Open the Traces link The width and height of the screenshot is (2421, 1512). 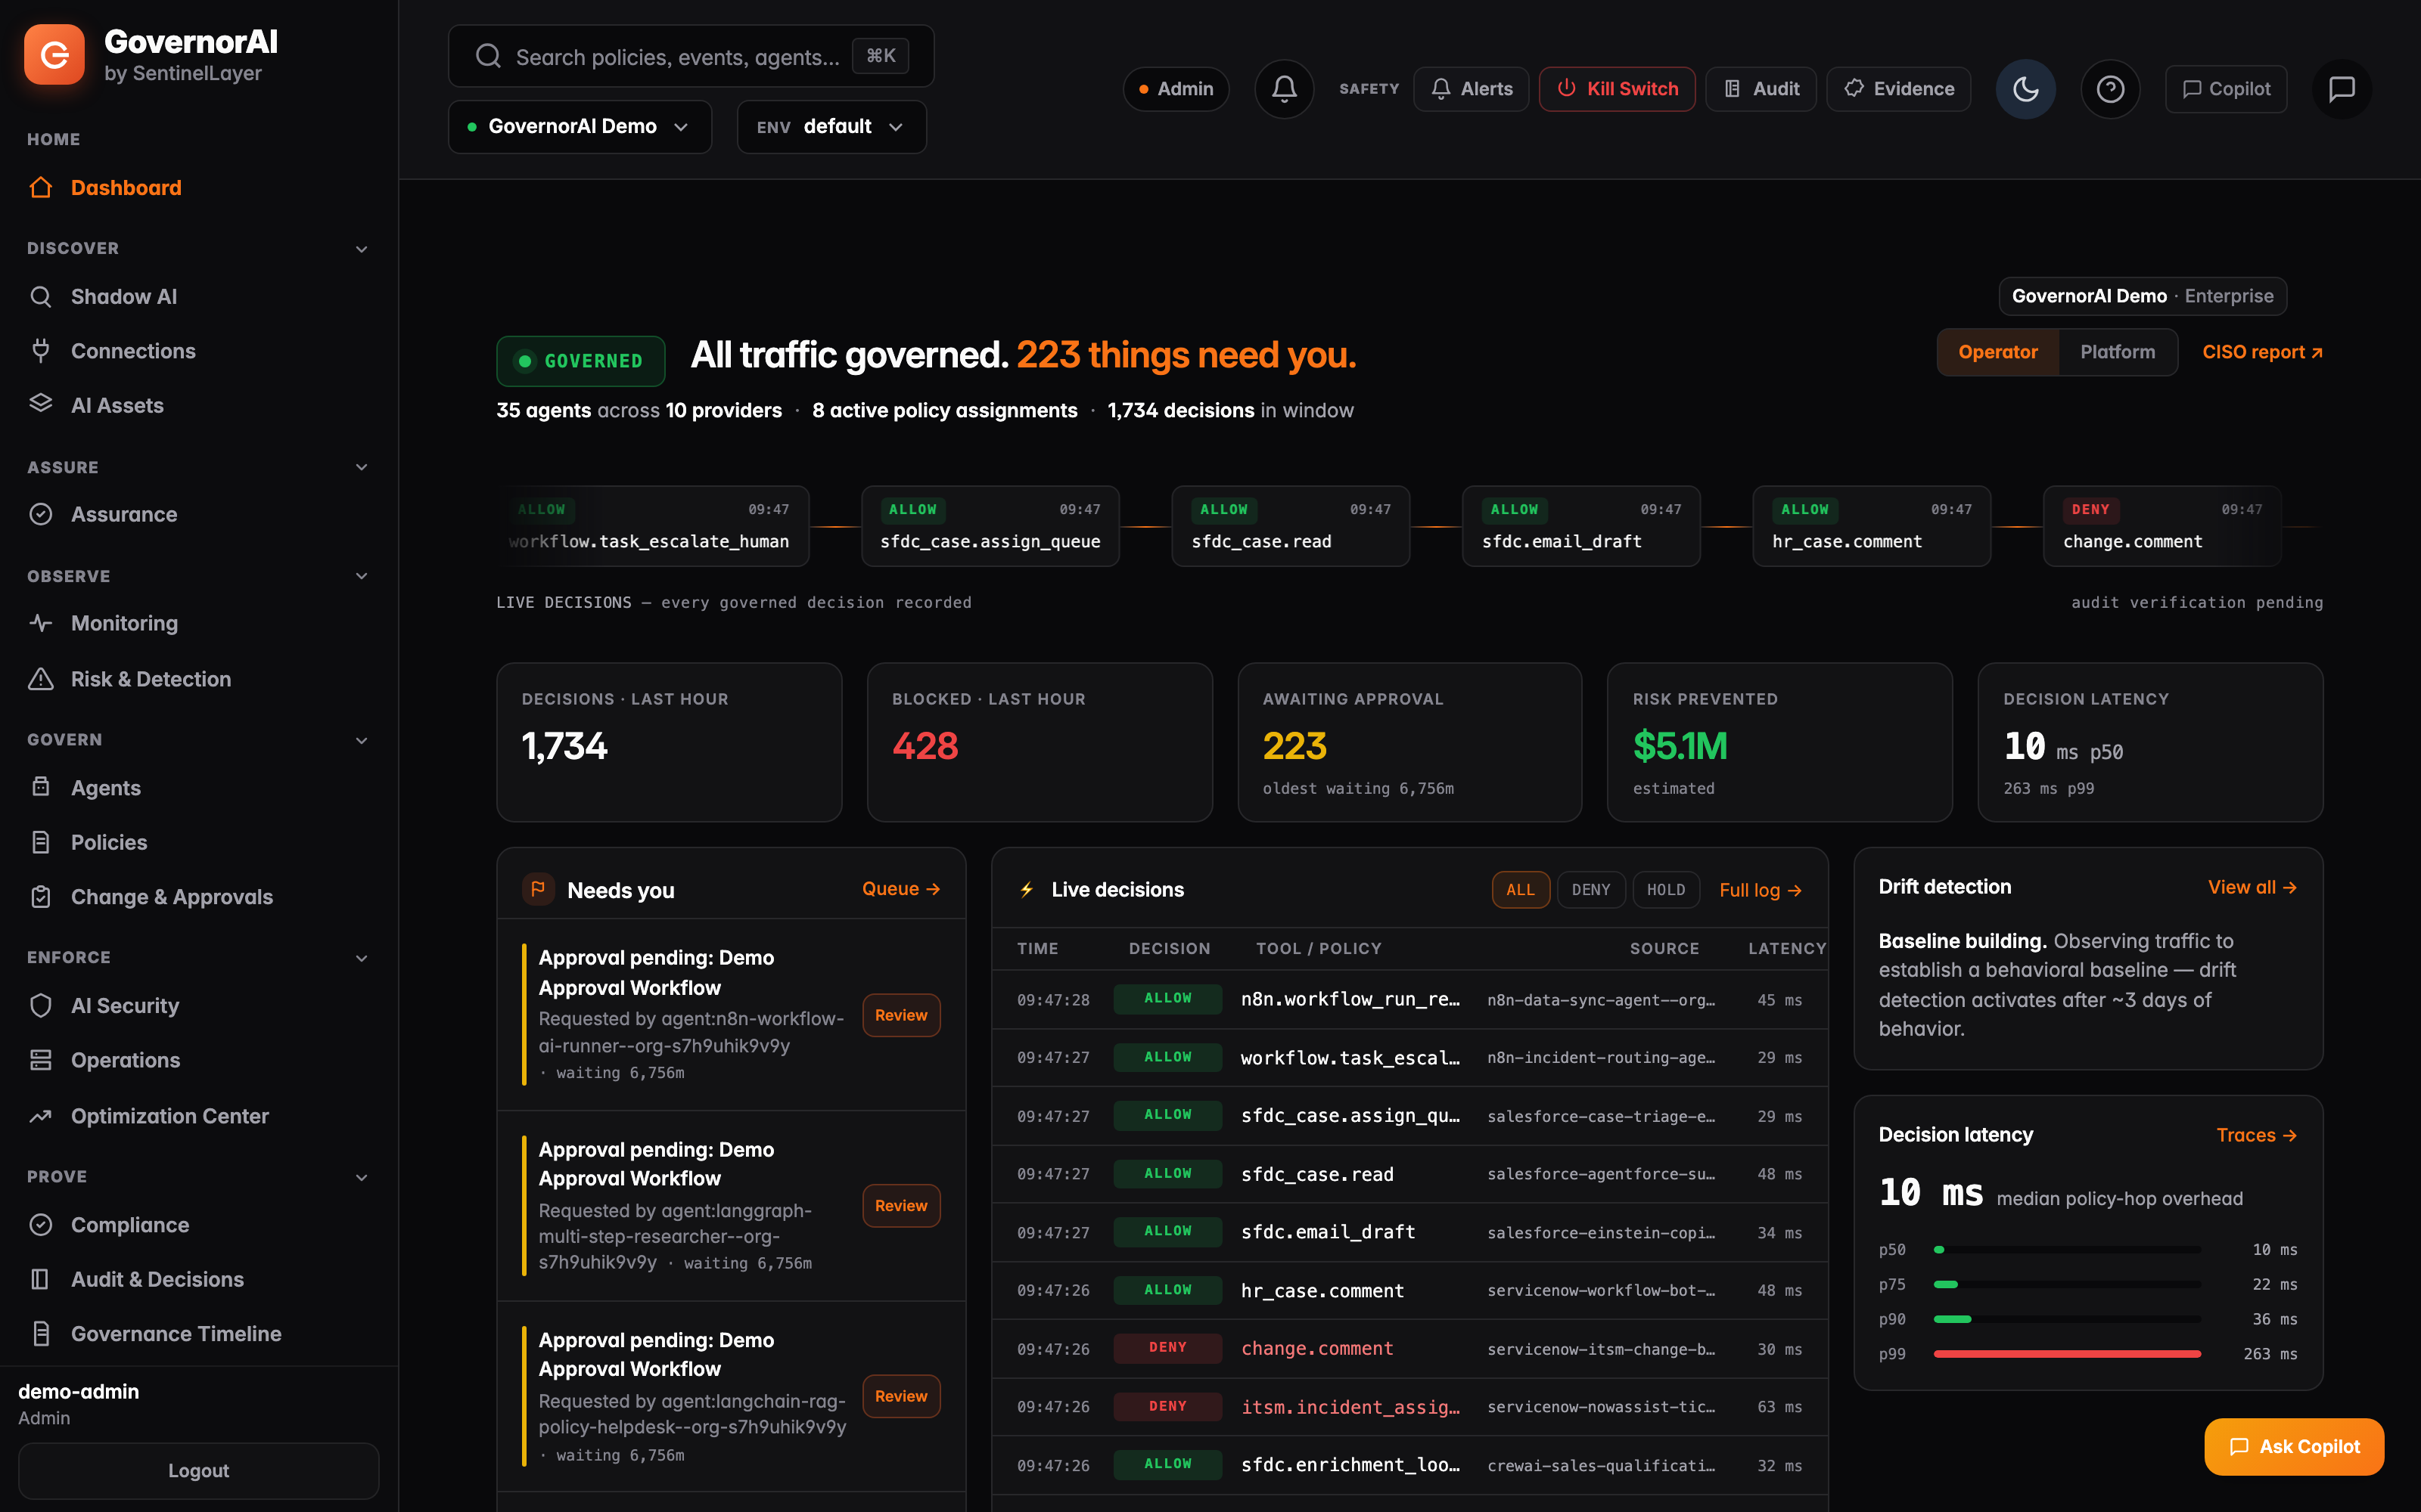coord(2256,1135)
